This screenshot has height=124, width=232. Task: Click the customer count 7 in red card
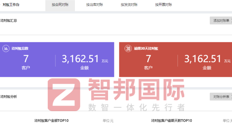tap(148, 59)
